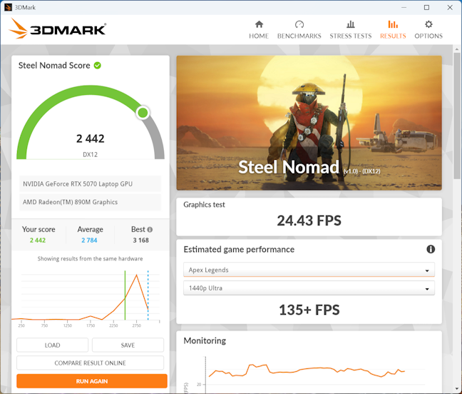Maximize the 3DMark window

click(426, 7)
